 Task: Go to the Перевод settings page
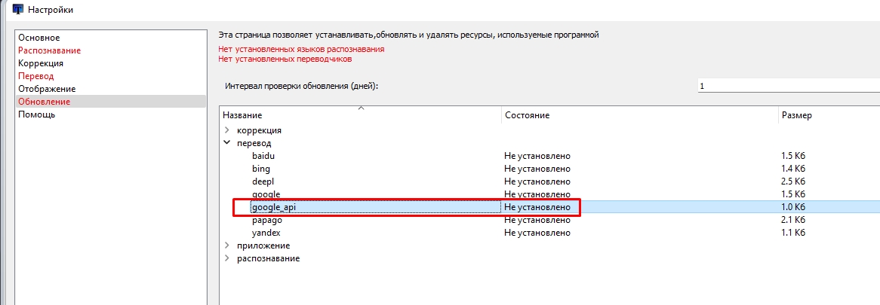click(36, 76)
